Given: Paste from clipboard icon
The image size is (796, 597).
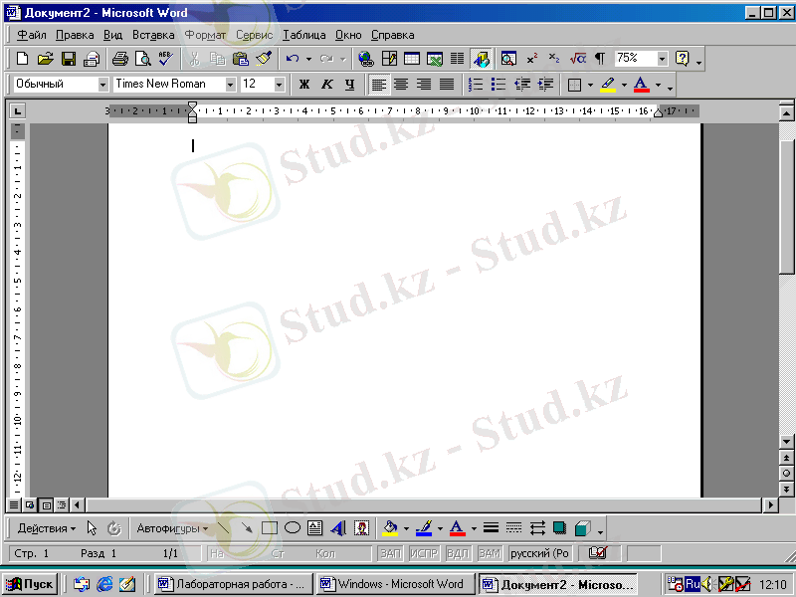Looking at the screenshot, I should click(241, 59).
